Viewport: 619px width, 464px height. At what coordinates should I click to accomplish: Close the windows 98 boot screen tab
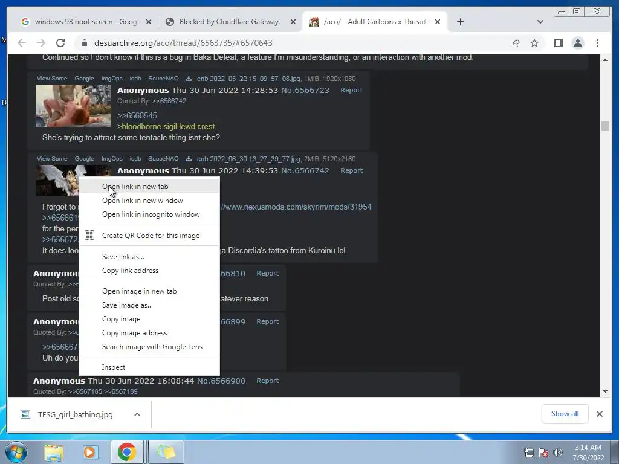[149, 22]
